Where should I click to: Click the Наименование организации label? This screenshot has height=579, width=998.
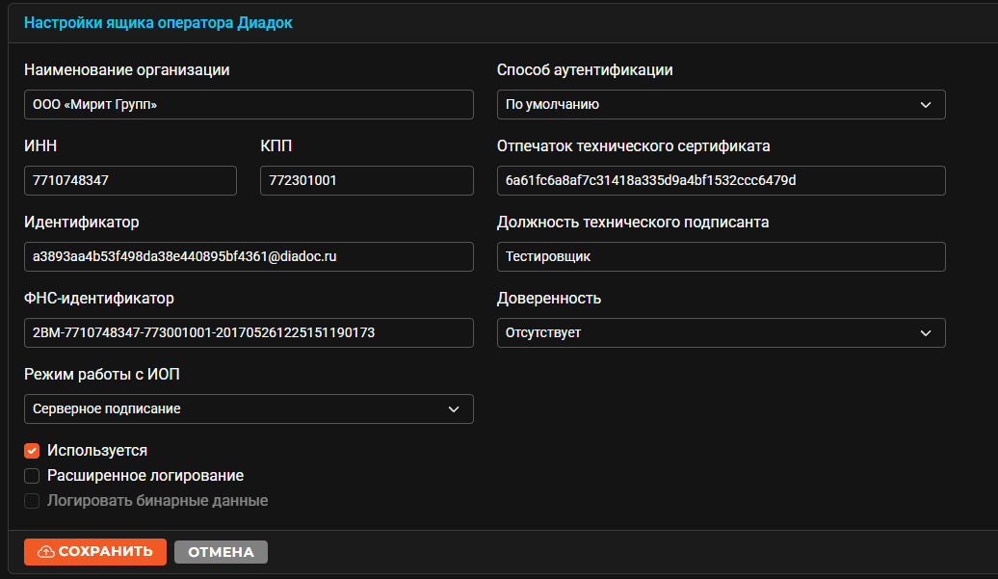click(x=126, y=70)
